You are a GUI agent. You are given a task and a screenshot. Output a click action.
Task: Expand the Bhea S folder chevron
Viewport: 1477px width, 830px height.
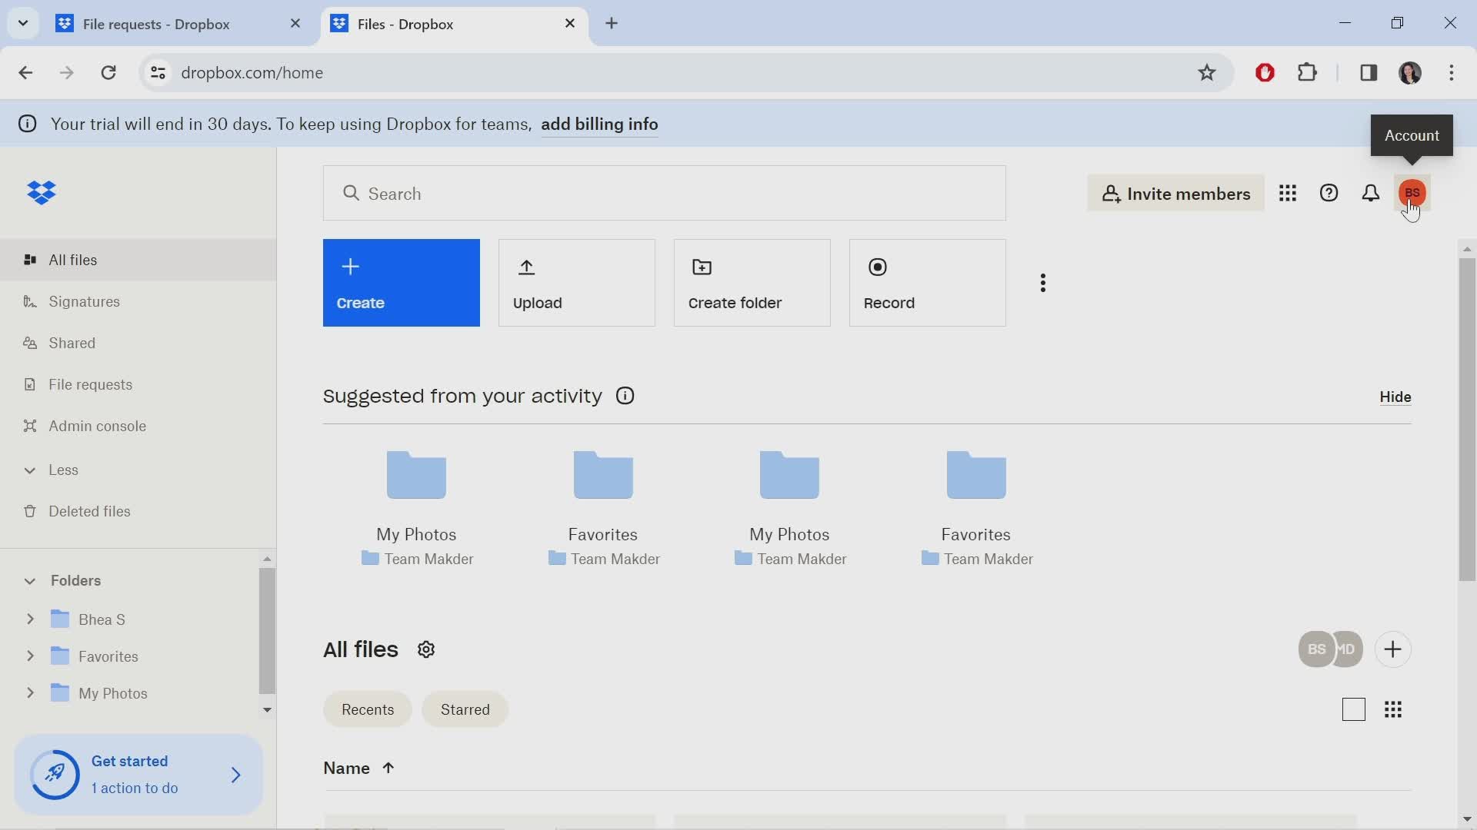click(x=30, y=619)
